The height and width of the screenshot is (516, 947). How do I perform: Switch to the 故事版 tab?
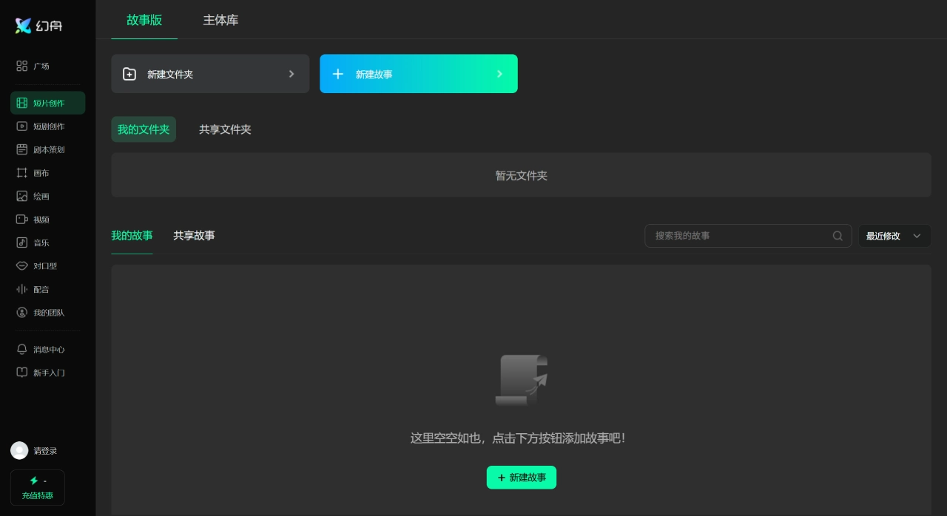pyautogui.click(x=144, y=20)
